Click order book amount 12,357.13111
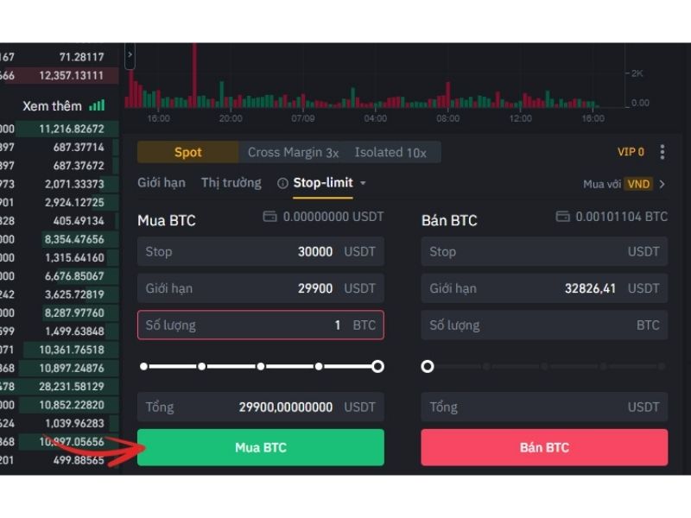This screenshot has width=691, height=518. point(71,75)
